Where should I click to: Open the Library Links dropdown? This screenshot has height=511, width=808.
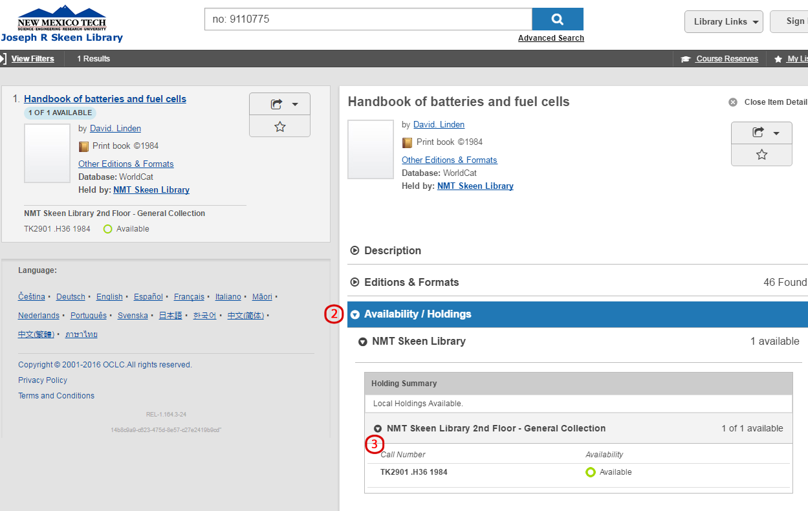[x=724, y=21]
